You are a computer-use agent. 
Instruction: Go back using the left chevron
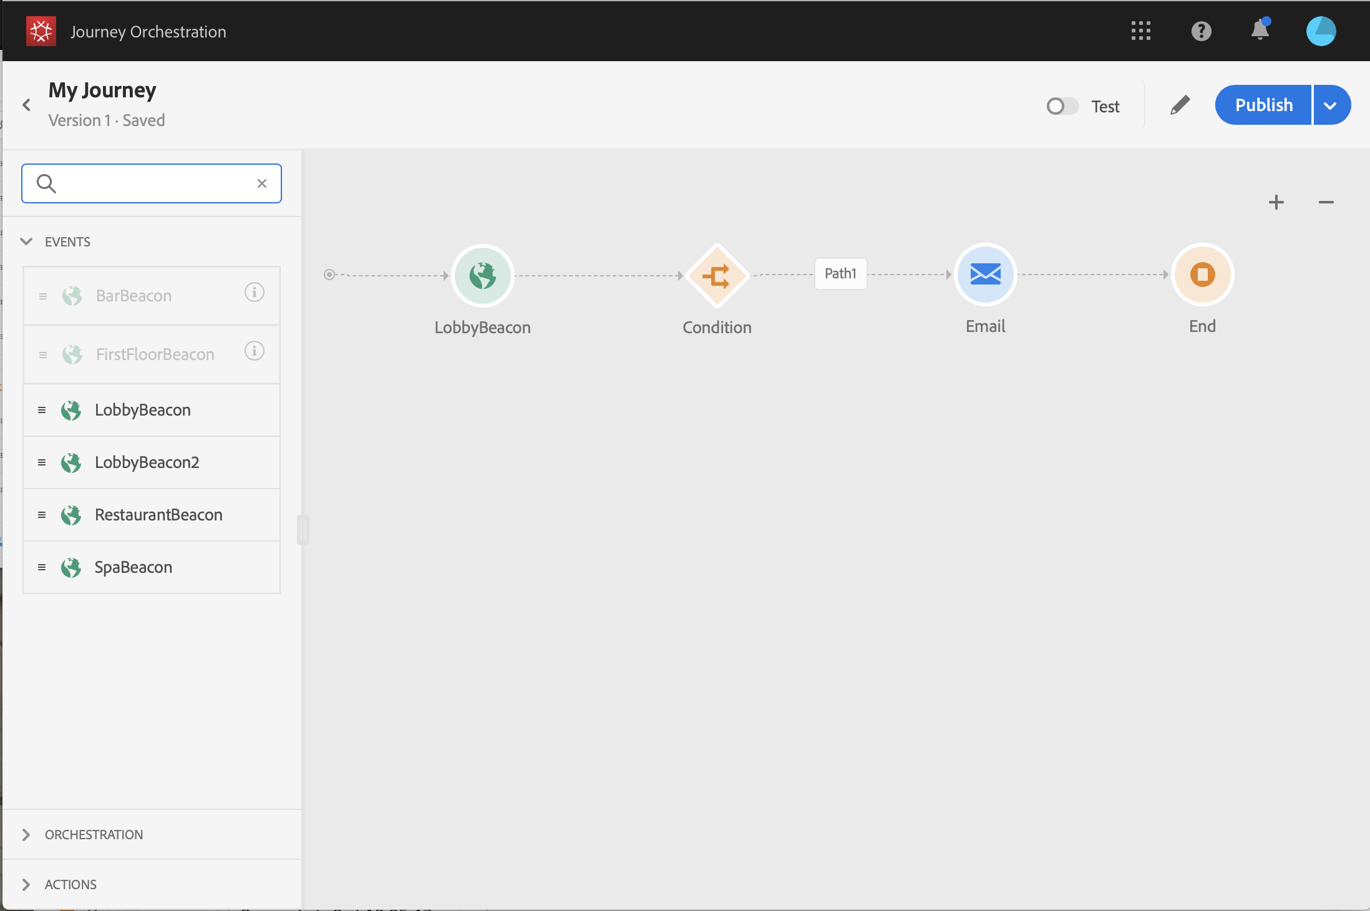point(26,105)
